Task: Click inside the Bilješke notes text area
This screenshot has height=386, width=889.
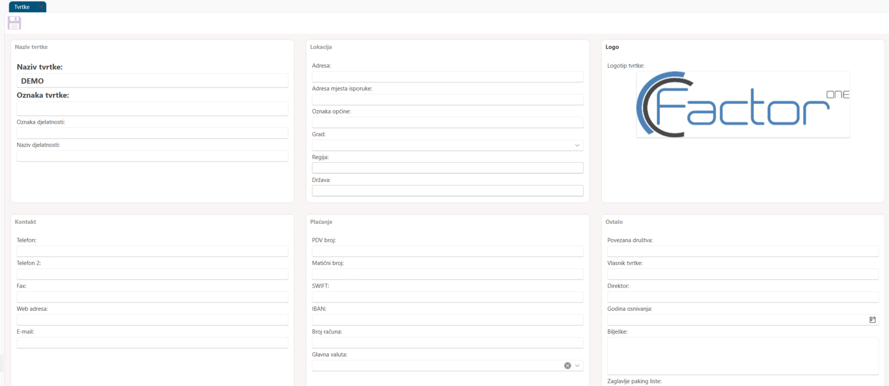Action: (743, 356)
